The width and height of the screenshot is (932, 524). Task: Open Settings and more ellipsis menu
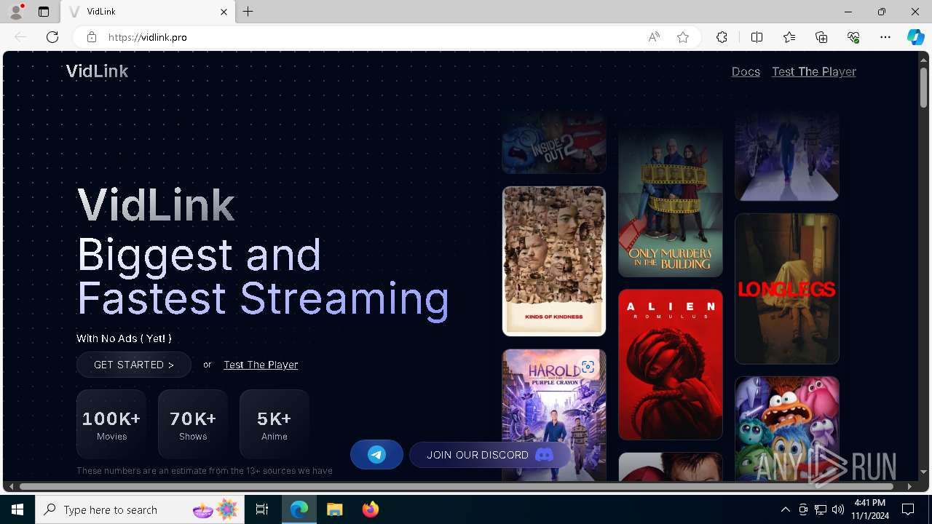click(885, 37)
